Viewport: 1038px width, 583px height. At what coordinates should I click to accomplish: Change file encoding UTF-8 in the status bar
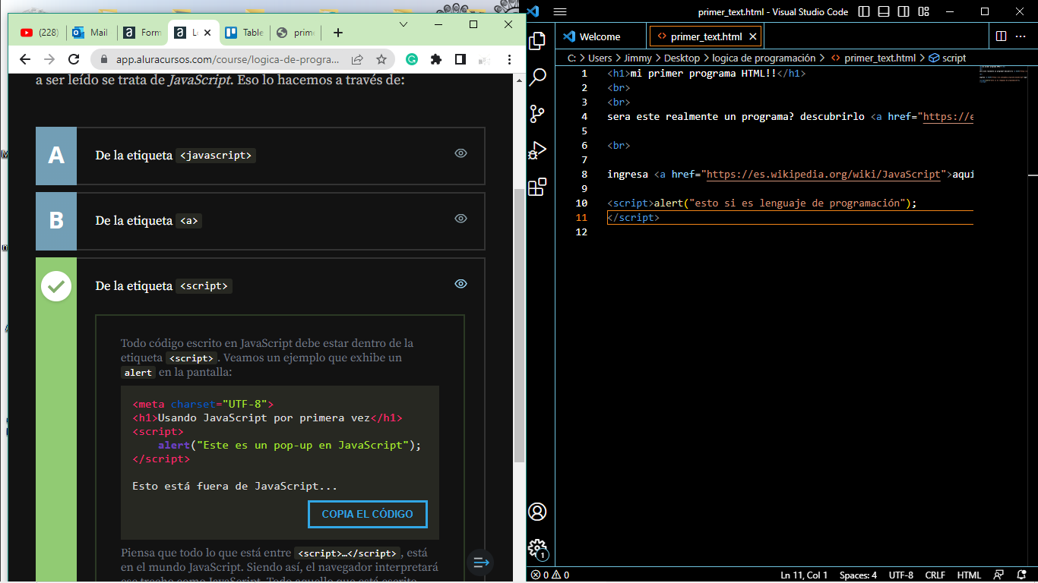tap(901, 575)
